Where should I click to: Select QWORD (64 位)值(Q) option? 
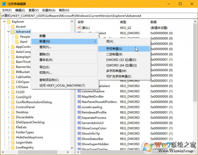tap(124, 65)
